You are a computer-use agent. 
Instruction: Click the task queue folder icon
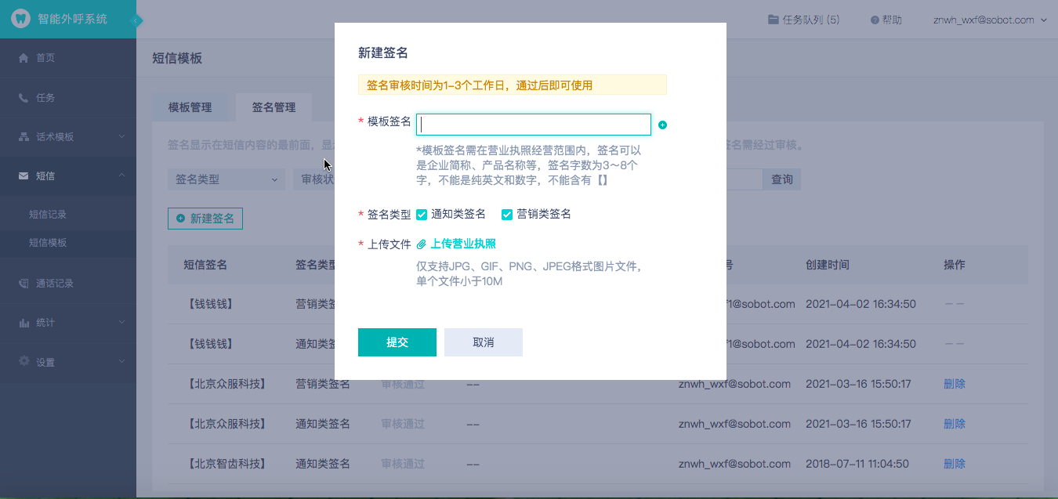click(773, 20)
